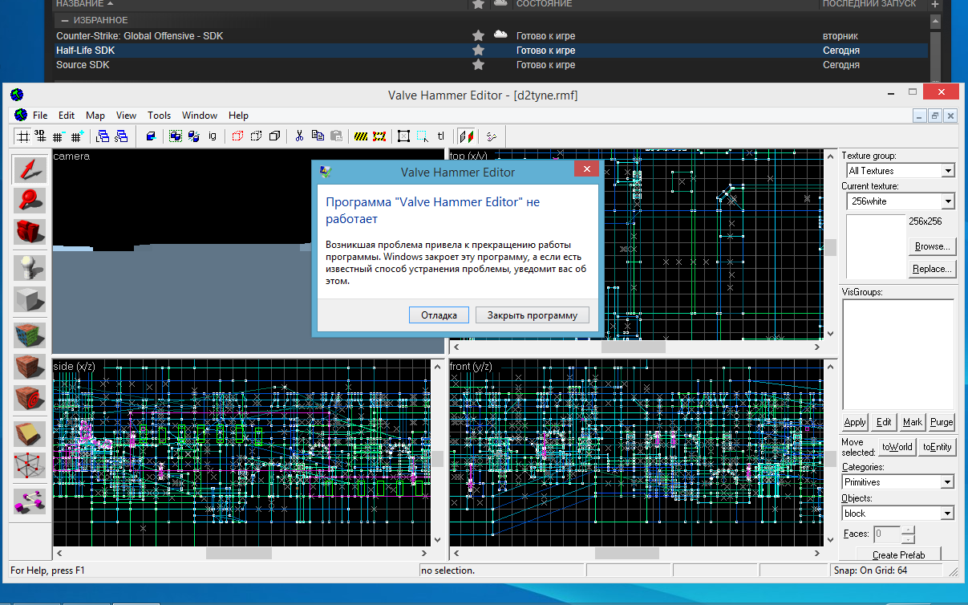This screenshot has width=968, height=605.
Task: Open the File menu
Action: (x=40, y=116)
